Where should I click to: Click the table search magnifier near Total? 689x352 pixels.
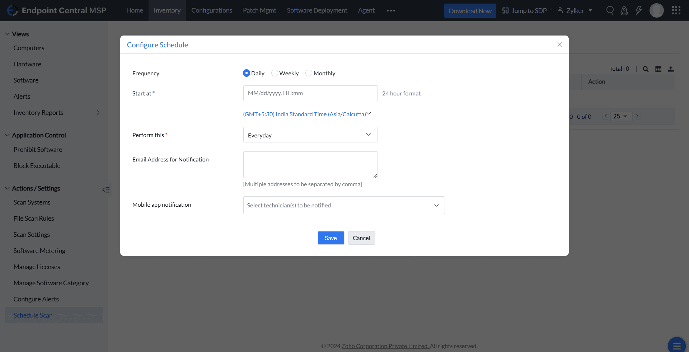(646, 69)
